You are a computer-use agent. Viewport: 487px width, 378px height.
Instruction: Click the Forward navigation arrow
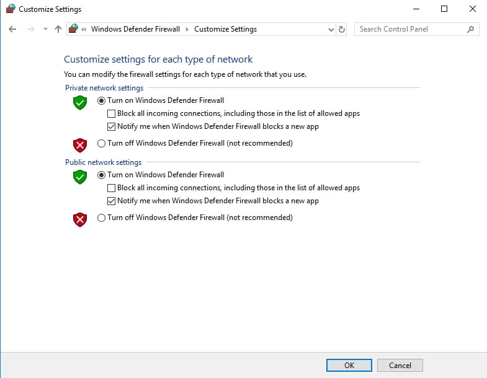31,29
